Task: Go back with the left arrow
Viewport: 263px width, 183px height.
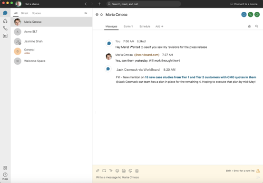Action: [86, 4]
